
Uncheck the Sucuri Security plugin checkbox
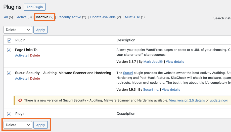[x=9, y=73]
